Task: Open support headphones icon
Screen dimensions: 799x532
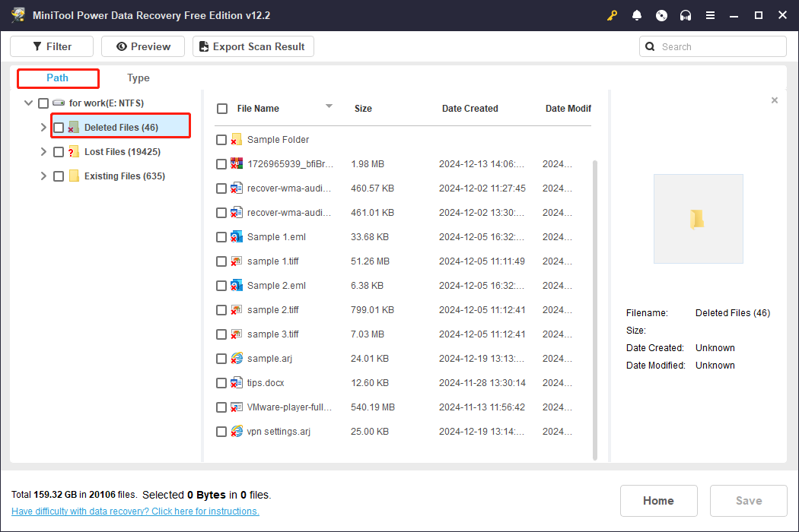Action: point(686,15)
